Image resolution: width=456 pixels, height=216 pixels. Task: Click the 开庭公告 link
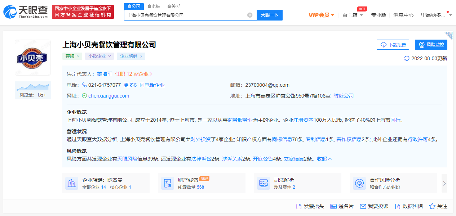[263, 159]
